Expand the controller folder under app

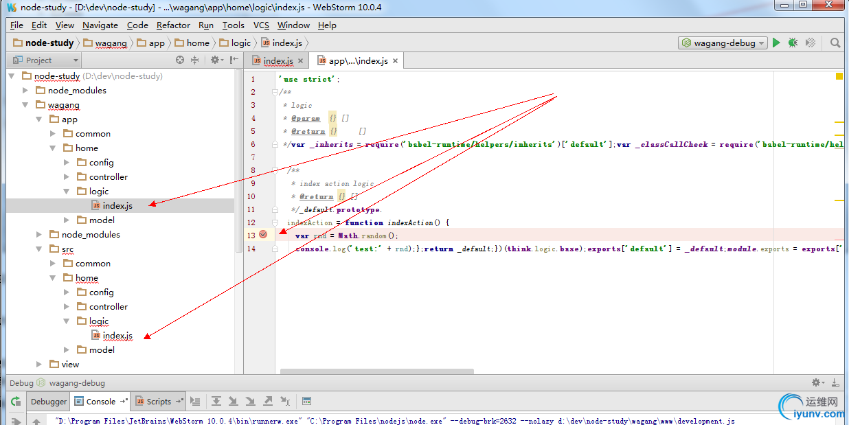tap(67, 177)
